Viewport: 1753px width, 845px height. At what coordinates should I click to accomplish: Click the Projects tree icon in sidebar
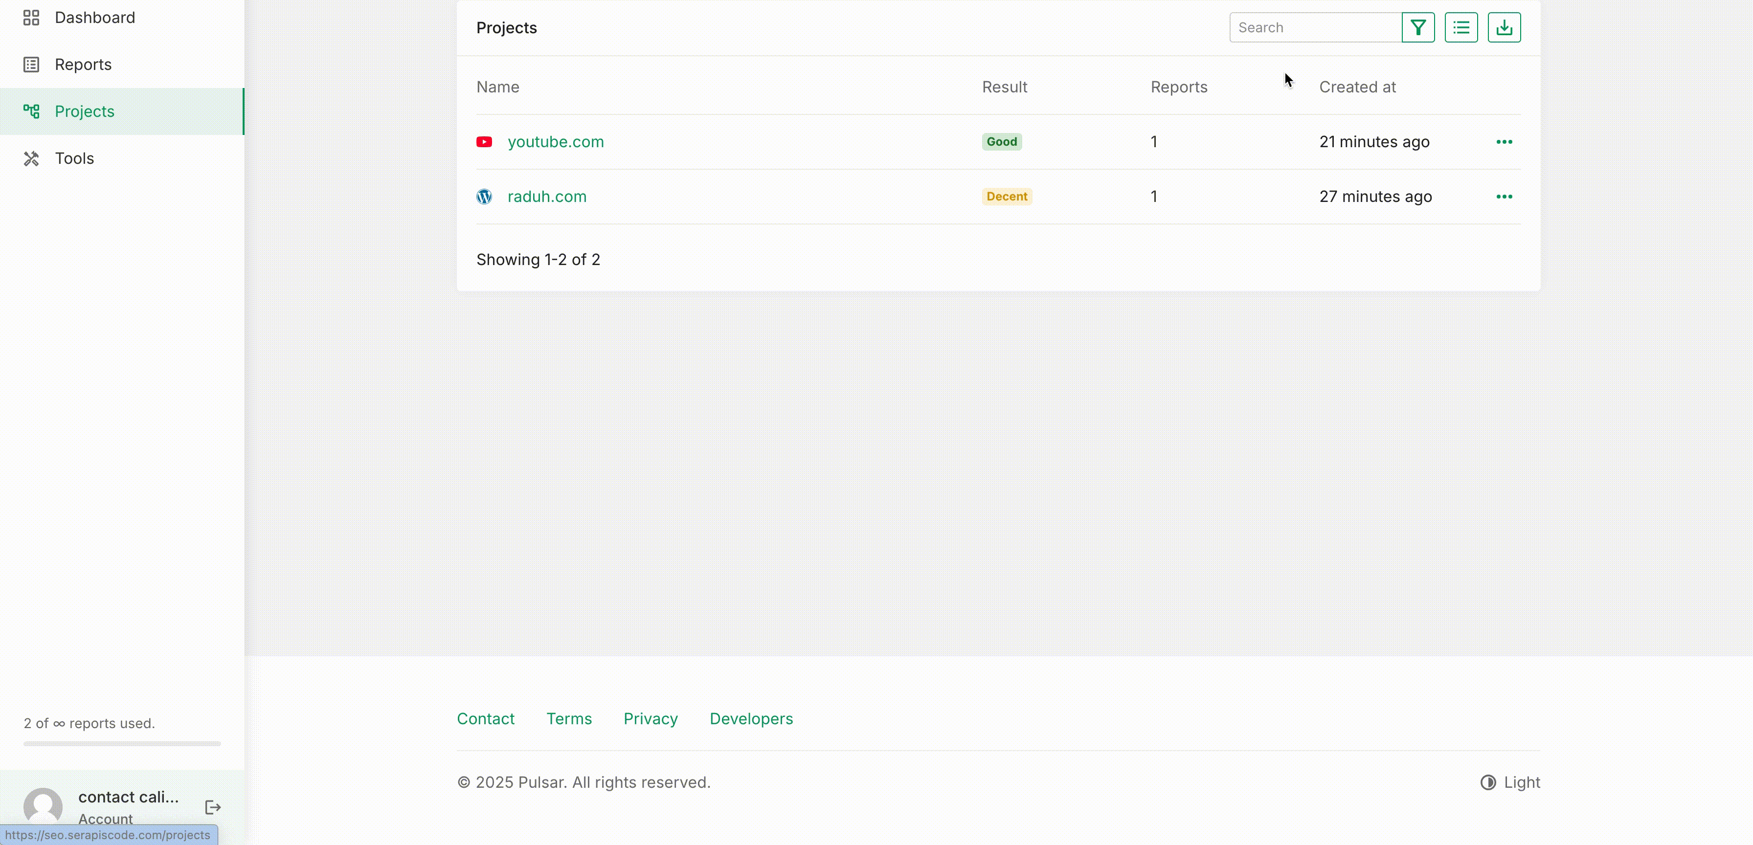[31, 111]
